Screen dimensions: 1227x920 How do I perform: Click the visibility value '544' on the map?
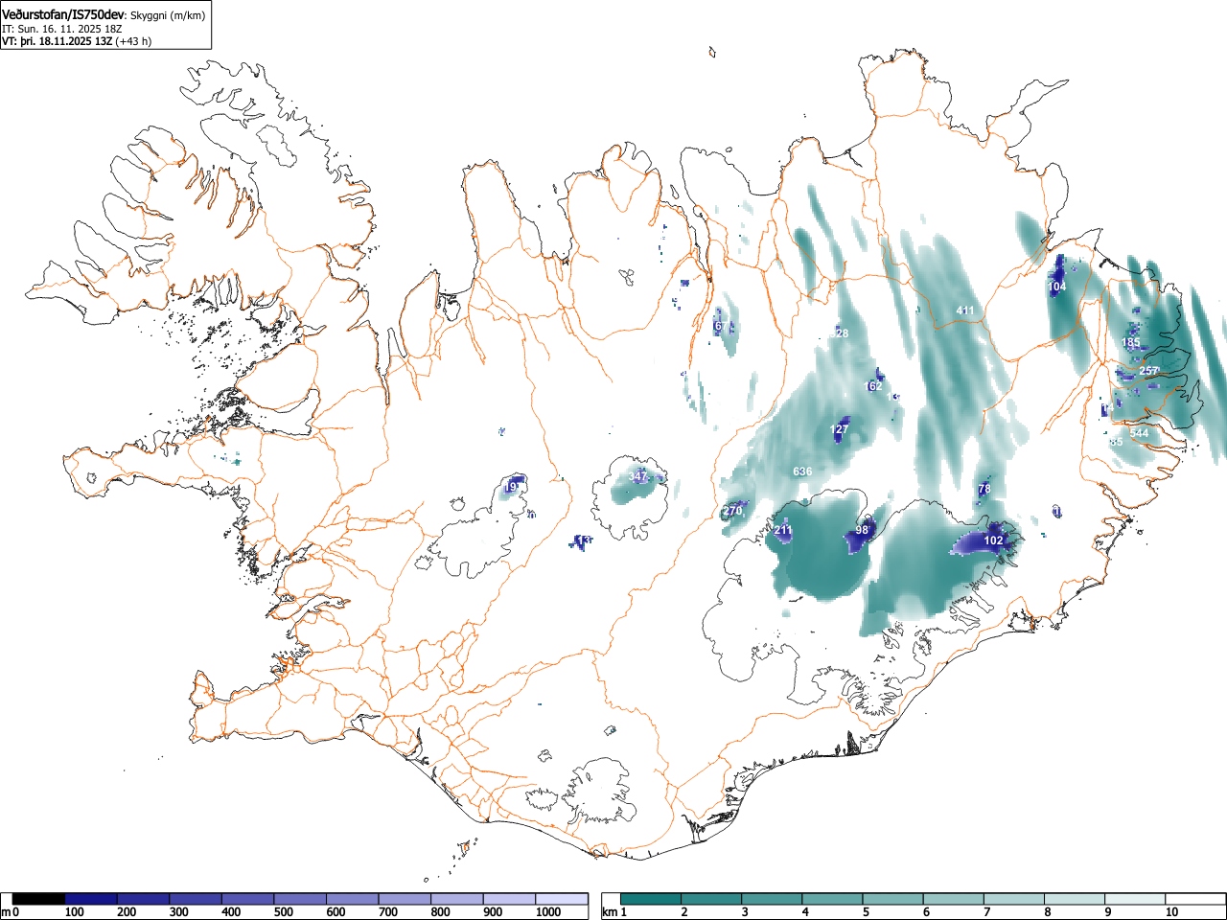click(1139, 433)
